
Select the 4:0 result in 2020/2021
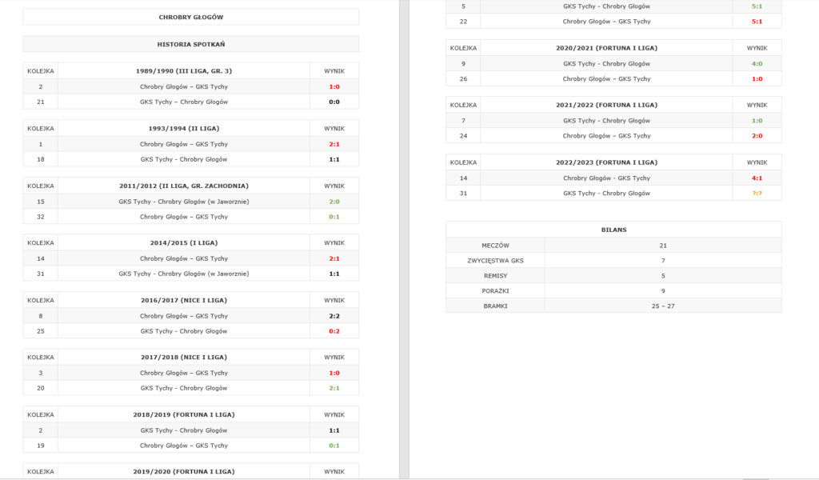point(757,64)
